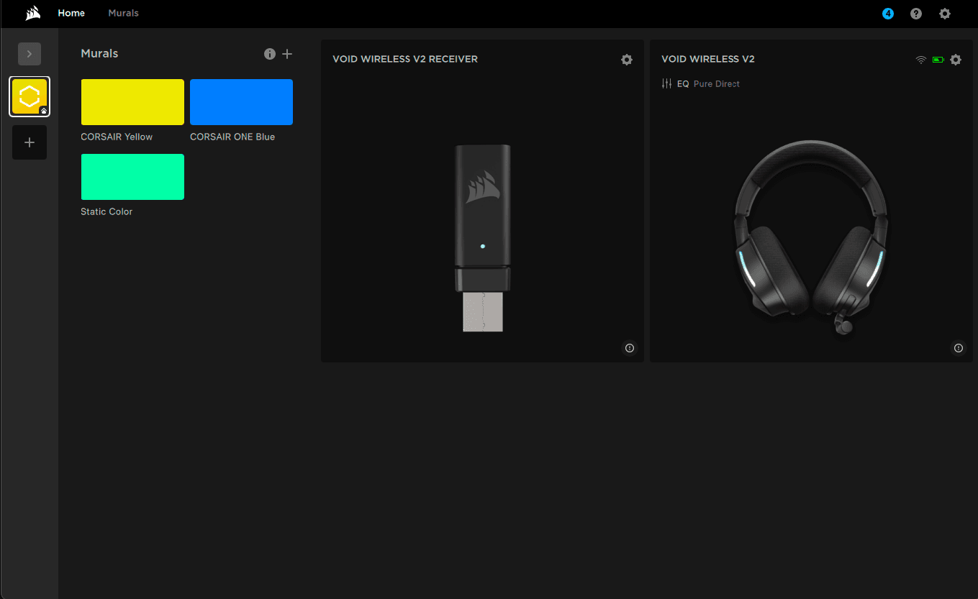The height and width of the screenshot is (599, 978).
Task: Select the yellow hexagon profile icon
Action: [x=30, y=96]
